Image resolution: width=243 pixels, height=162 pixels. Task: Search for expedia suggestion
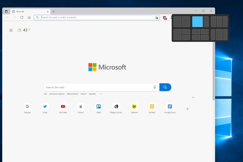[92, 94]
